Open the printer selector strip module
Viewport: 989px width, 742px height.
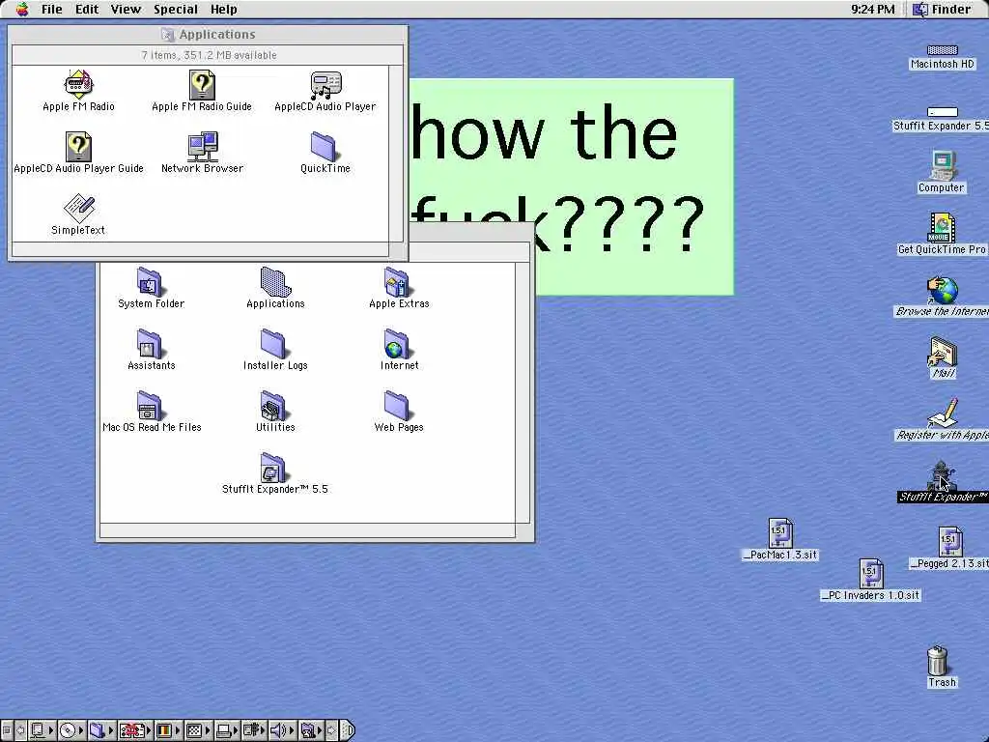(x=227, y=730)
